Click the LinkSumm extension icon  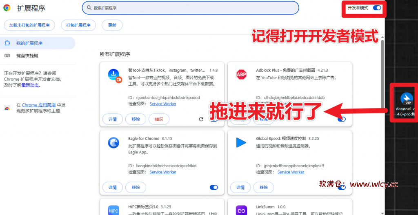coord(241,210)
